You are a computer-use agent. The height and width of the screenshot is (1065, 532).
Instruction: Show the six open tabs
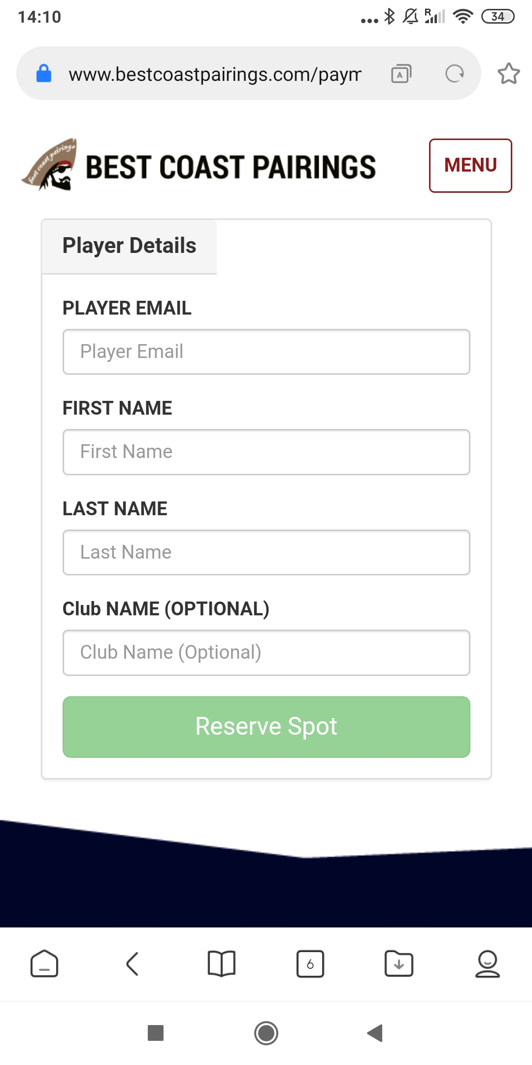(x=310, y=963)
